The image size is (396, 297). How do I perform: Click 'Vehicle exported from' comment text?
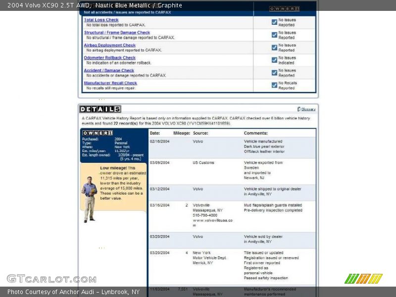[263, 163]
